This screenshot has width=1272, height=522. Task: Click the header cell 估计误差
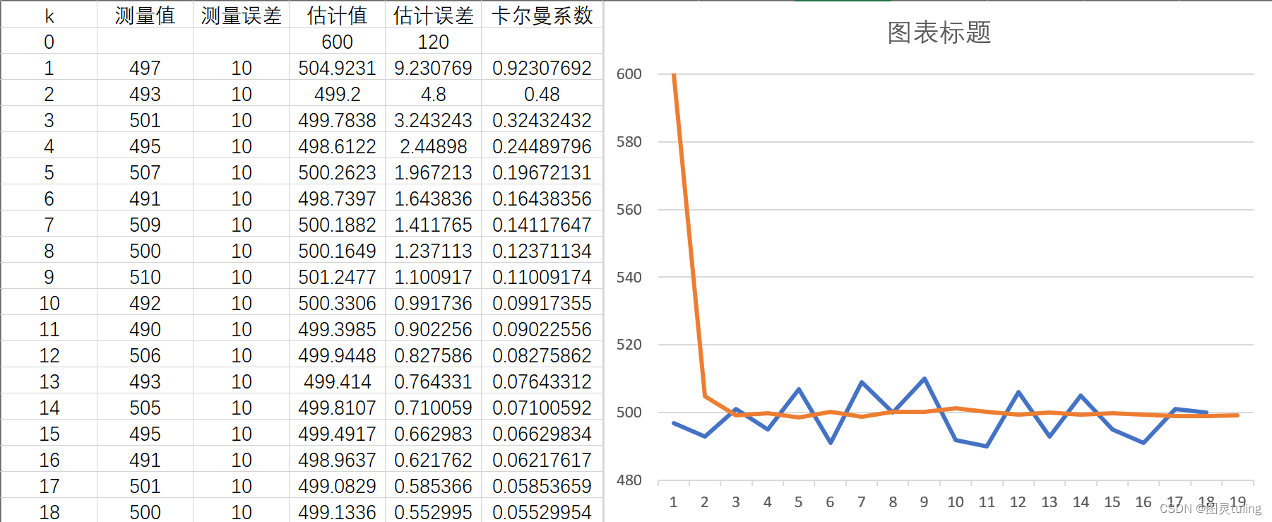(x=433, y=15)
